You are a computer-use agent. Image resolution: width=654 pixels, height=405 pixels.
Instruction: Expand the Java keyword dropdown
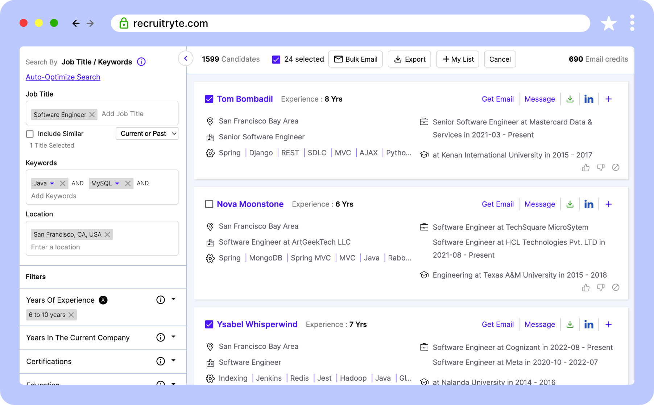[x=53, y=183]
